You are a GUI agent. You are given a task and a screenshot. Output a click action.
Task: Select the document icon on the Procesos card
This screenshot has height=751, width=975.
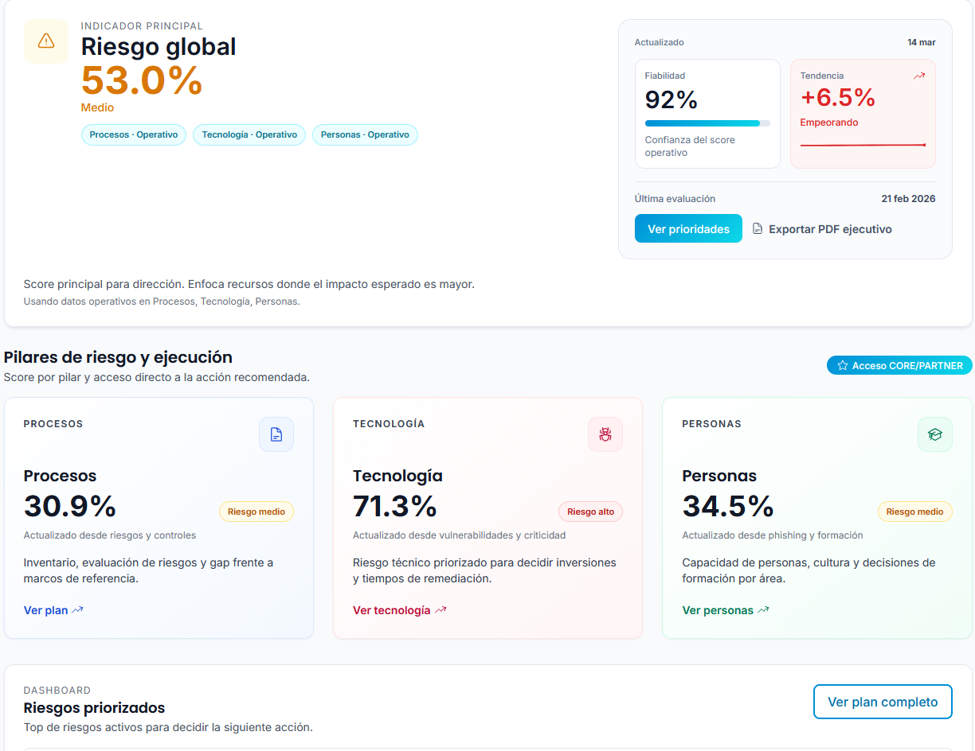(276, 434)
